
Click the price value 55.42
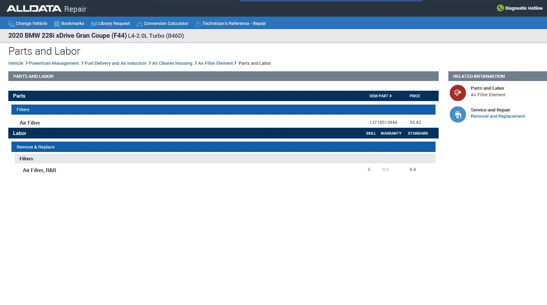(x=415, y=123)
